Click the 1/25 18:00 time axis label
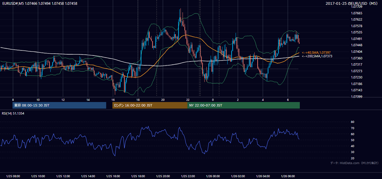Image resolution: width=382 pixels, height=179 pixels. tap(138, 176)
